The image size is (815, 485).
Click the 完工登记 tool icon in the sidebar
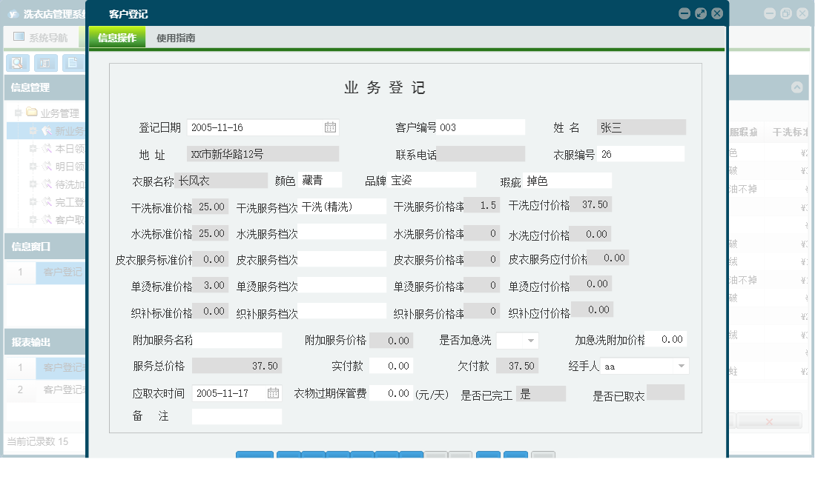47,201
